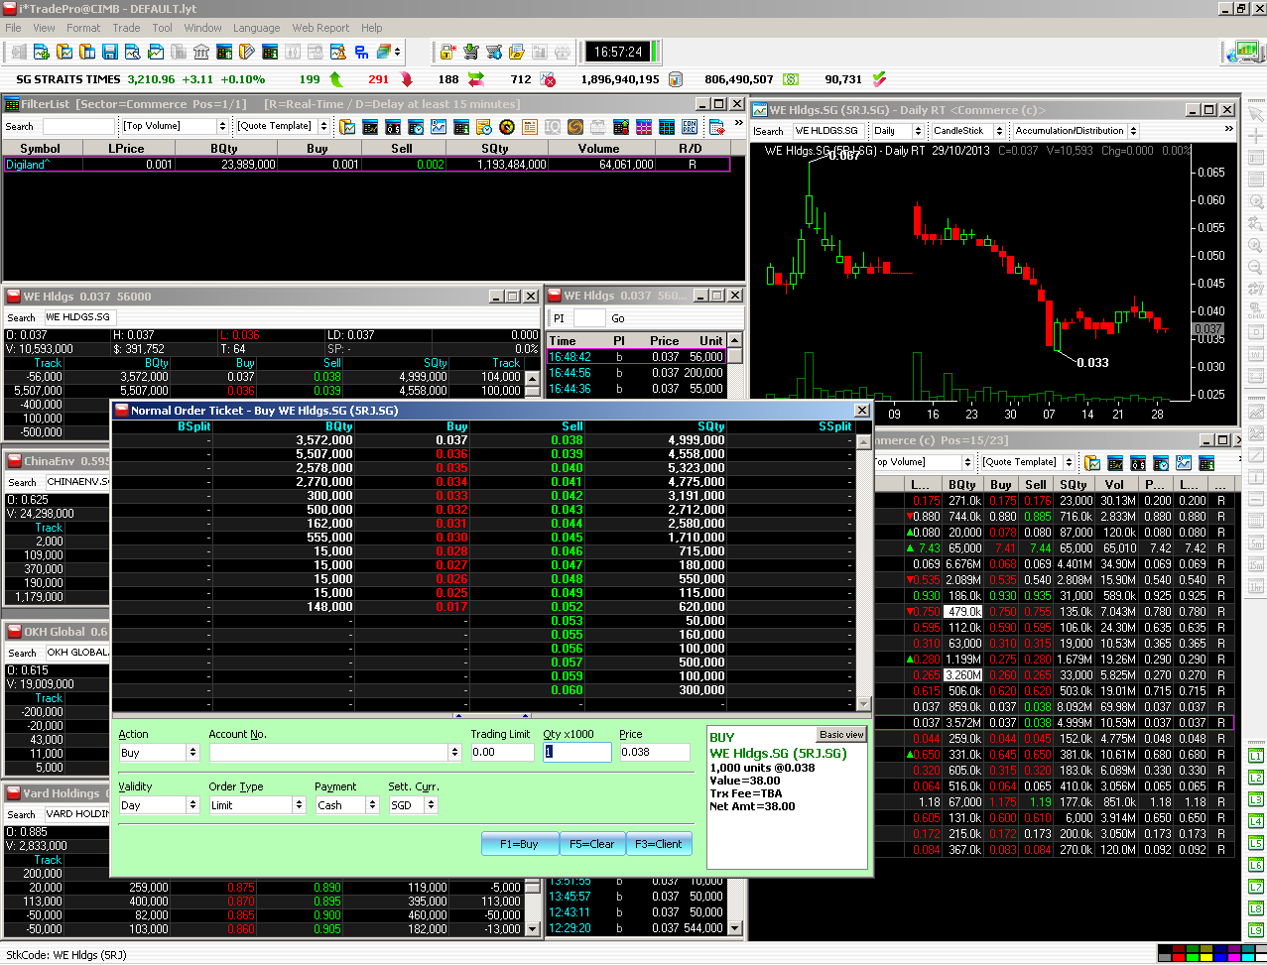Click the first new chart icon in main toolbar
Viewport: 1267px width, 965px height.
[41, 51]
